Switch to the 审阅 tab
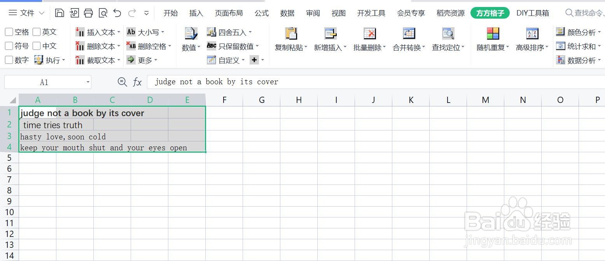Screen dimensions: 605x261 pyautogui.click(x=313, y=13)
